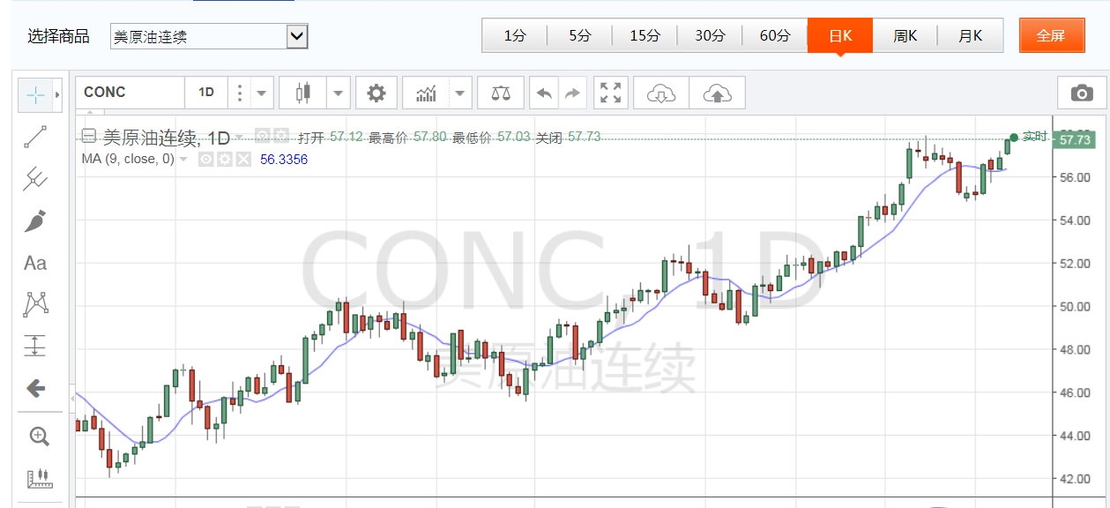1110x508 pixels.
Task: Toggle MA indicator visibility eye icon
Action: click(205, 160)
